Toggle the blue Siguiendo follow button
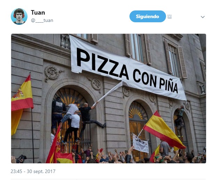The image size is (213, 180). click(x=148, y=16)
